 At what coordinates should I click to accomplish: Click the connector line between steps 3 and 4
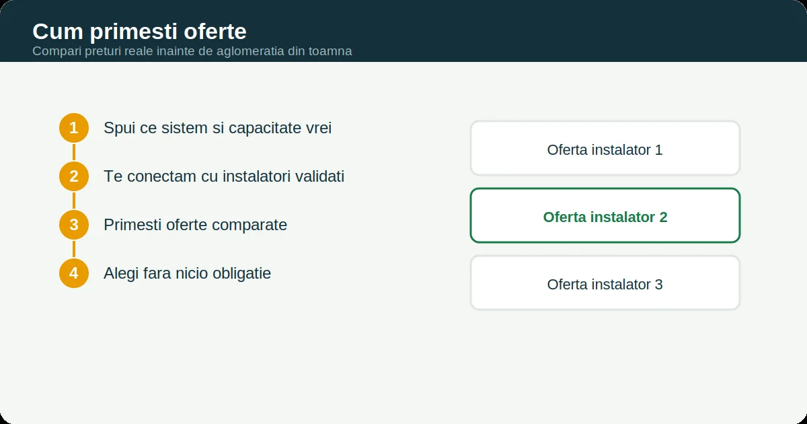coord(74,249)
